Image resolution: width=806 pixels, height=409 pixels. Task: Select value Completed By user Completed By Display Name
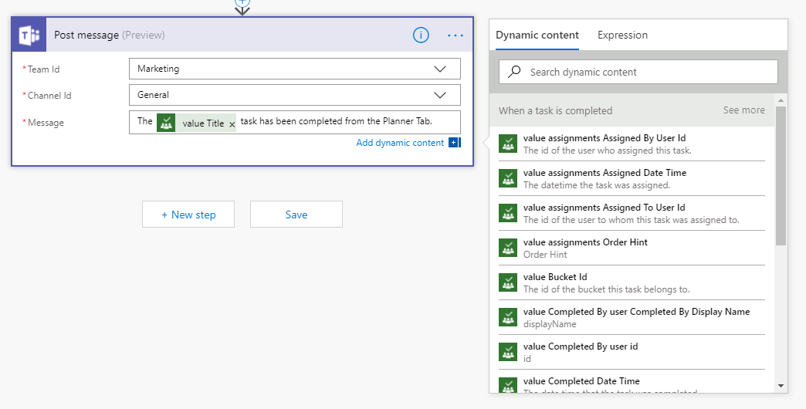pyautogui.click(x=632, y=317)
